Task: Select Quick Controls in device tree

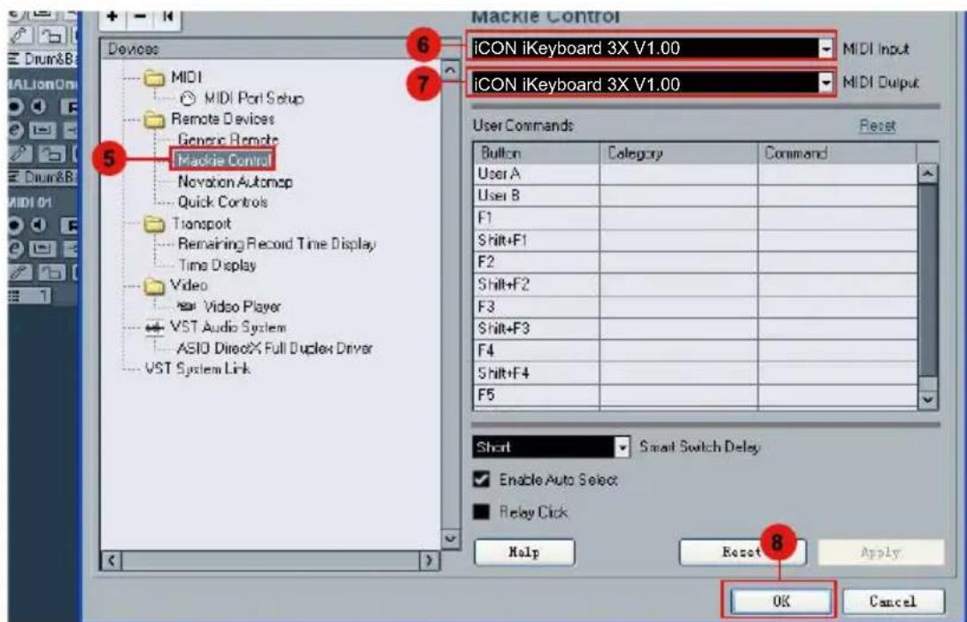Action: click(x=222, y=203)
